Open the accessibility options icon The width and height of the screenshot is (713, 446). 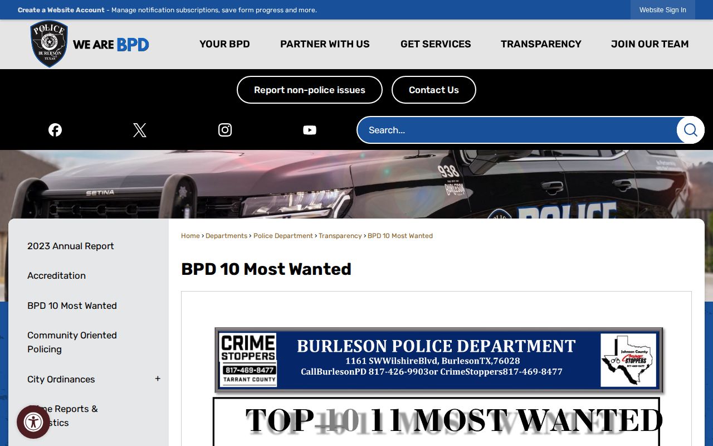33,422
